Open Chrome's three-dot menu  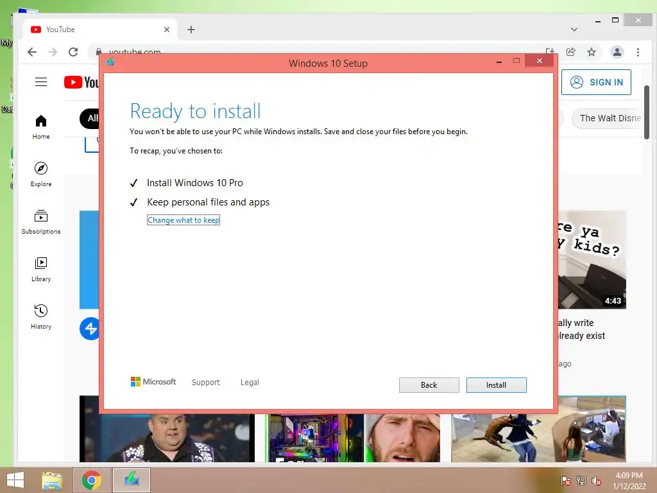[638, 52]
